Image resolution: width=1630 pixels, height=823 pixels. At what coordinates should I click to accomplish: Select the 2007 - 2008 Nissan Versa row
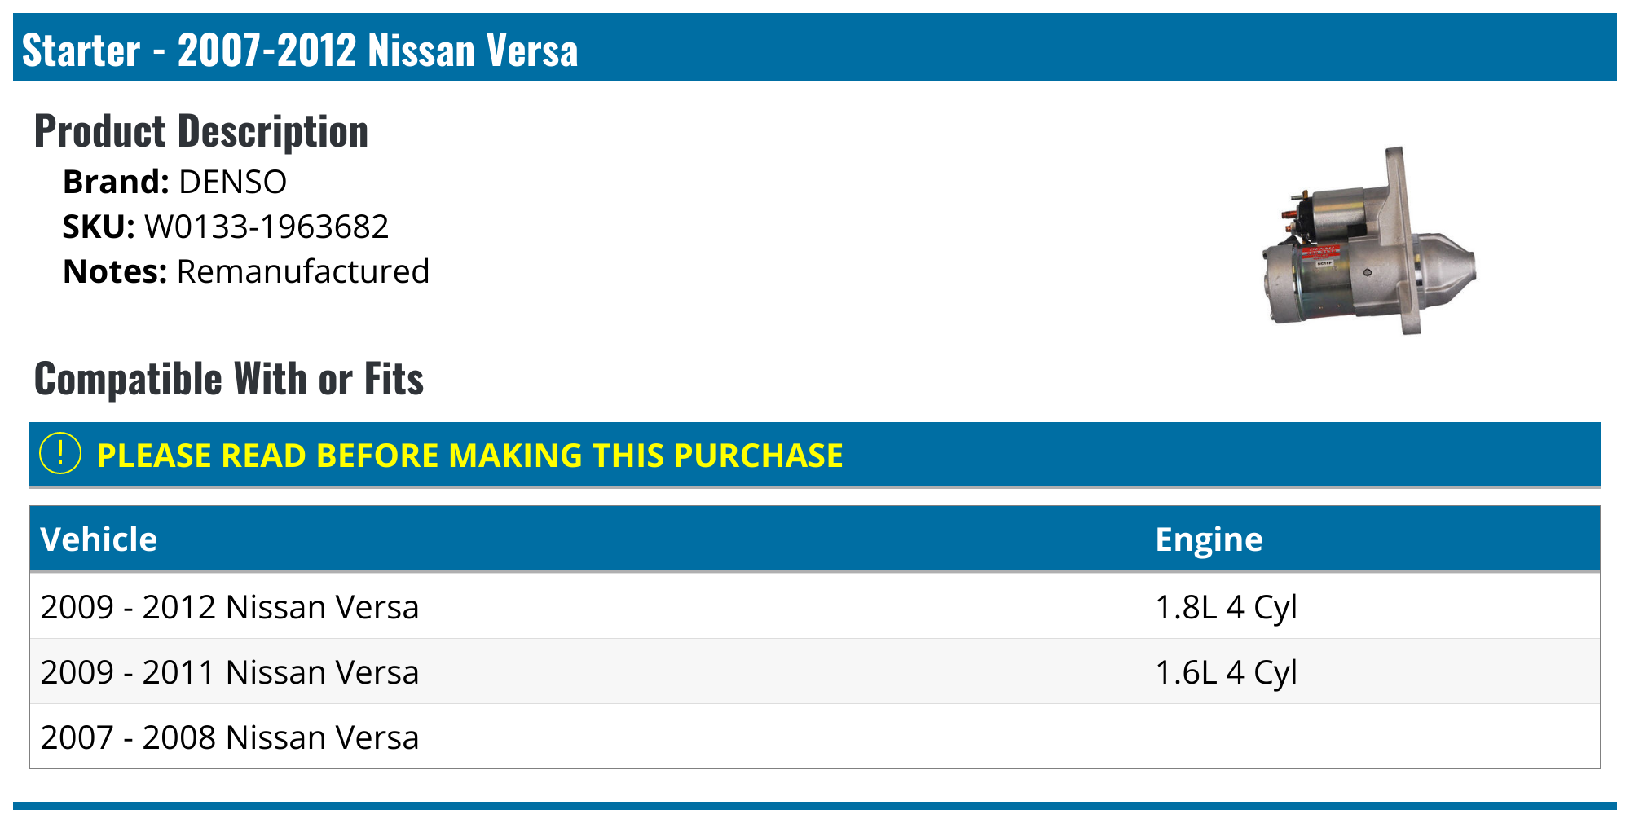(x=229, y=737)
